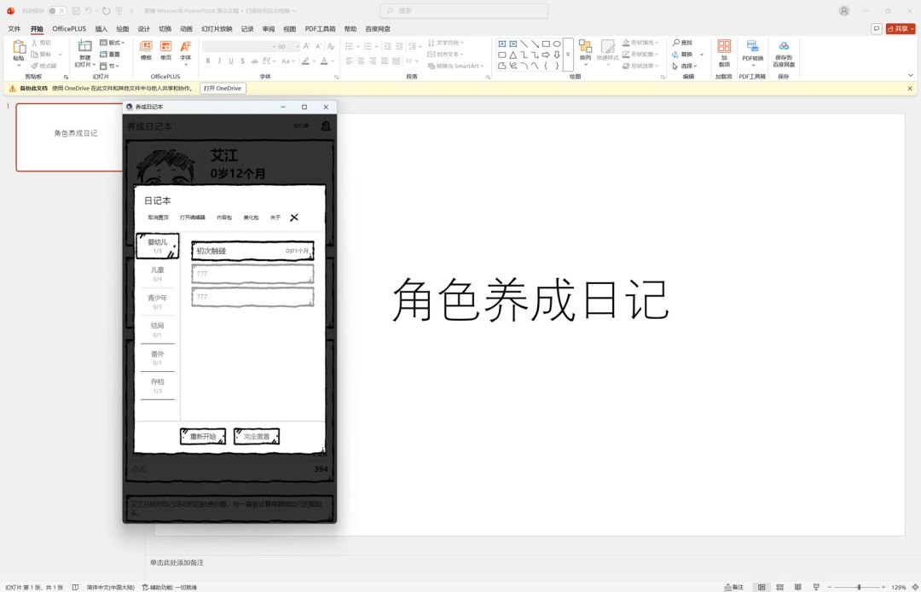Click the 排列 Arrange icon
This screenshot has width=921, height=592.
pos(585,46)
